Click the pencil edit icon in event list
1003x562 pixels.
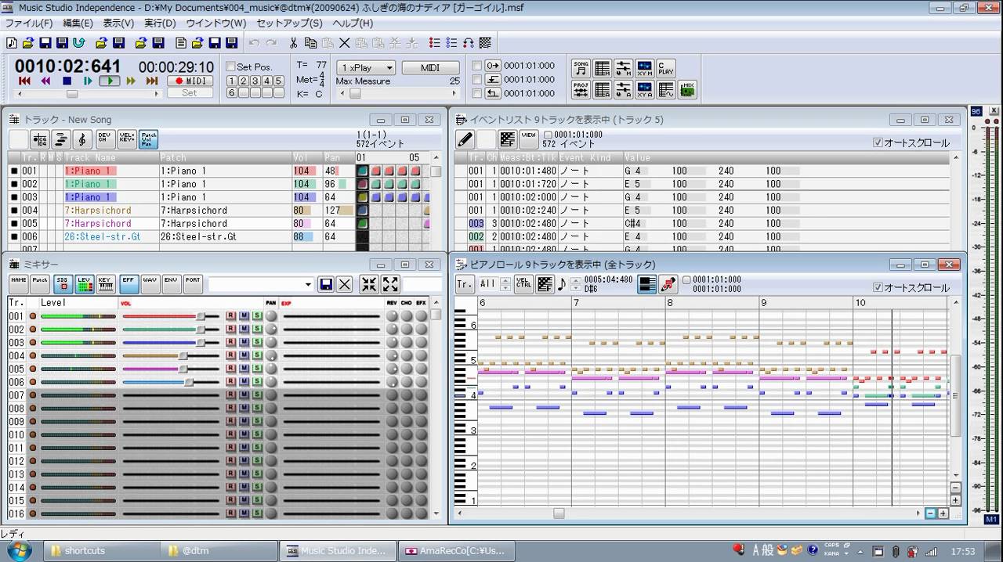[465, 139]
